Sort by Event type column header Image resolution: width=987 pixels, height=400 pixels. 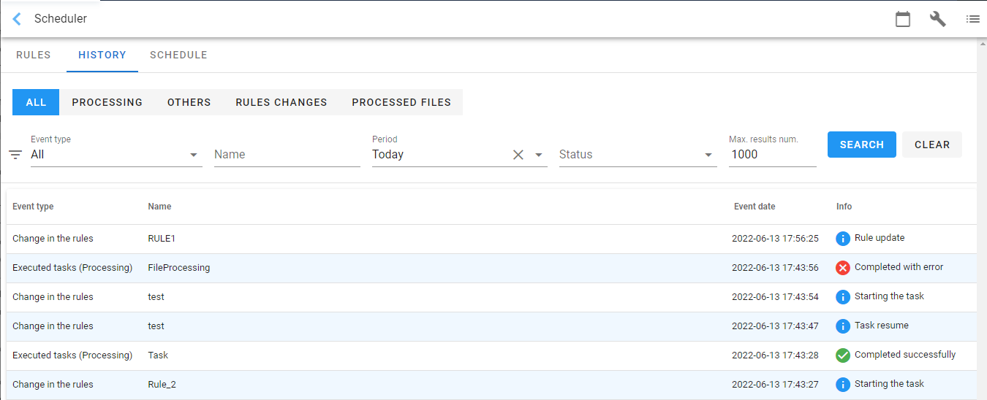point(33,207)
